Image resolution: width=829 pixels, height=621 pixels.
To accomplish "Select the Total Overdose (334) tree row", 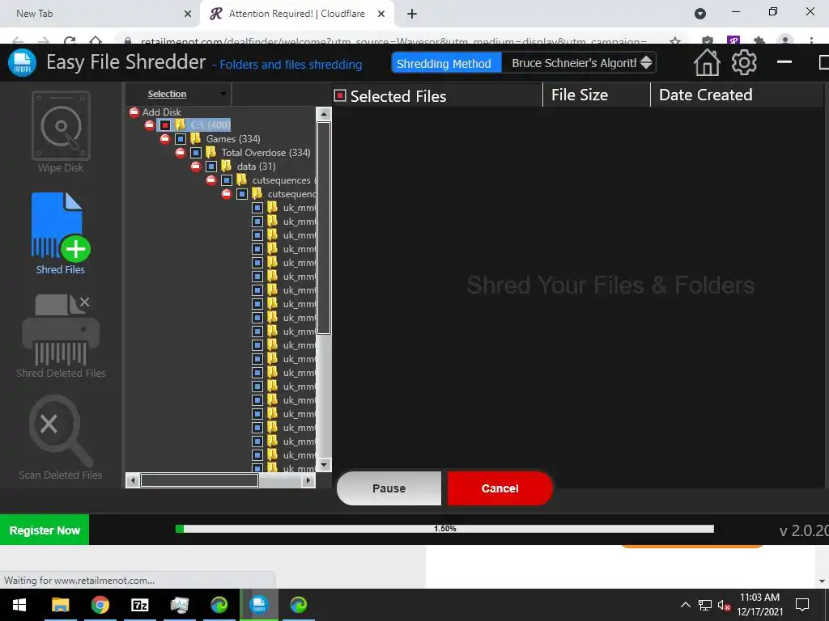I will pyautogui.click(x=266, y=153).
